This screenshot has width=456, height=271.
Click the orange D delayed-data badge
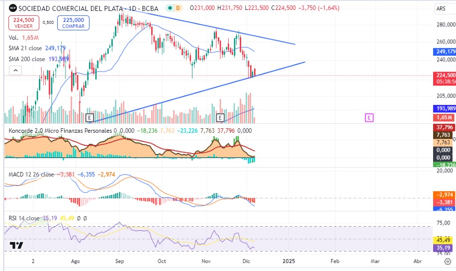(x=179, y=8)
